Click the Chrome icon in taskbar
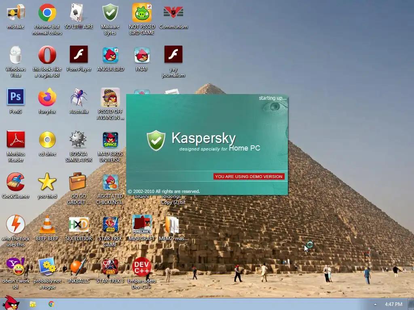 pyautogui.click(x=51, y=304)
